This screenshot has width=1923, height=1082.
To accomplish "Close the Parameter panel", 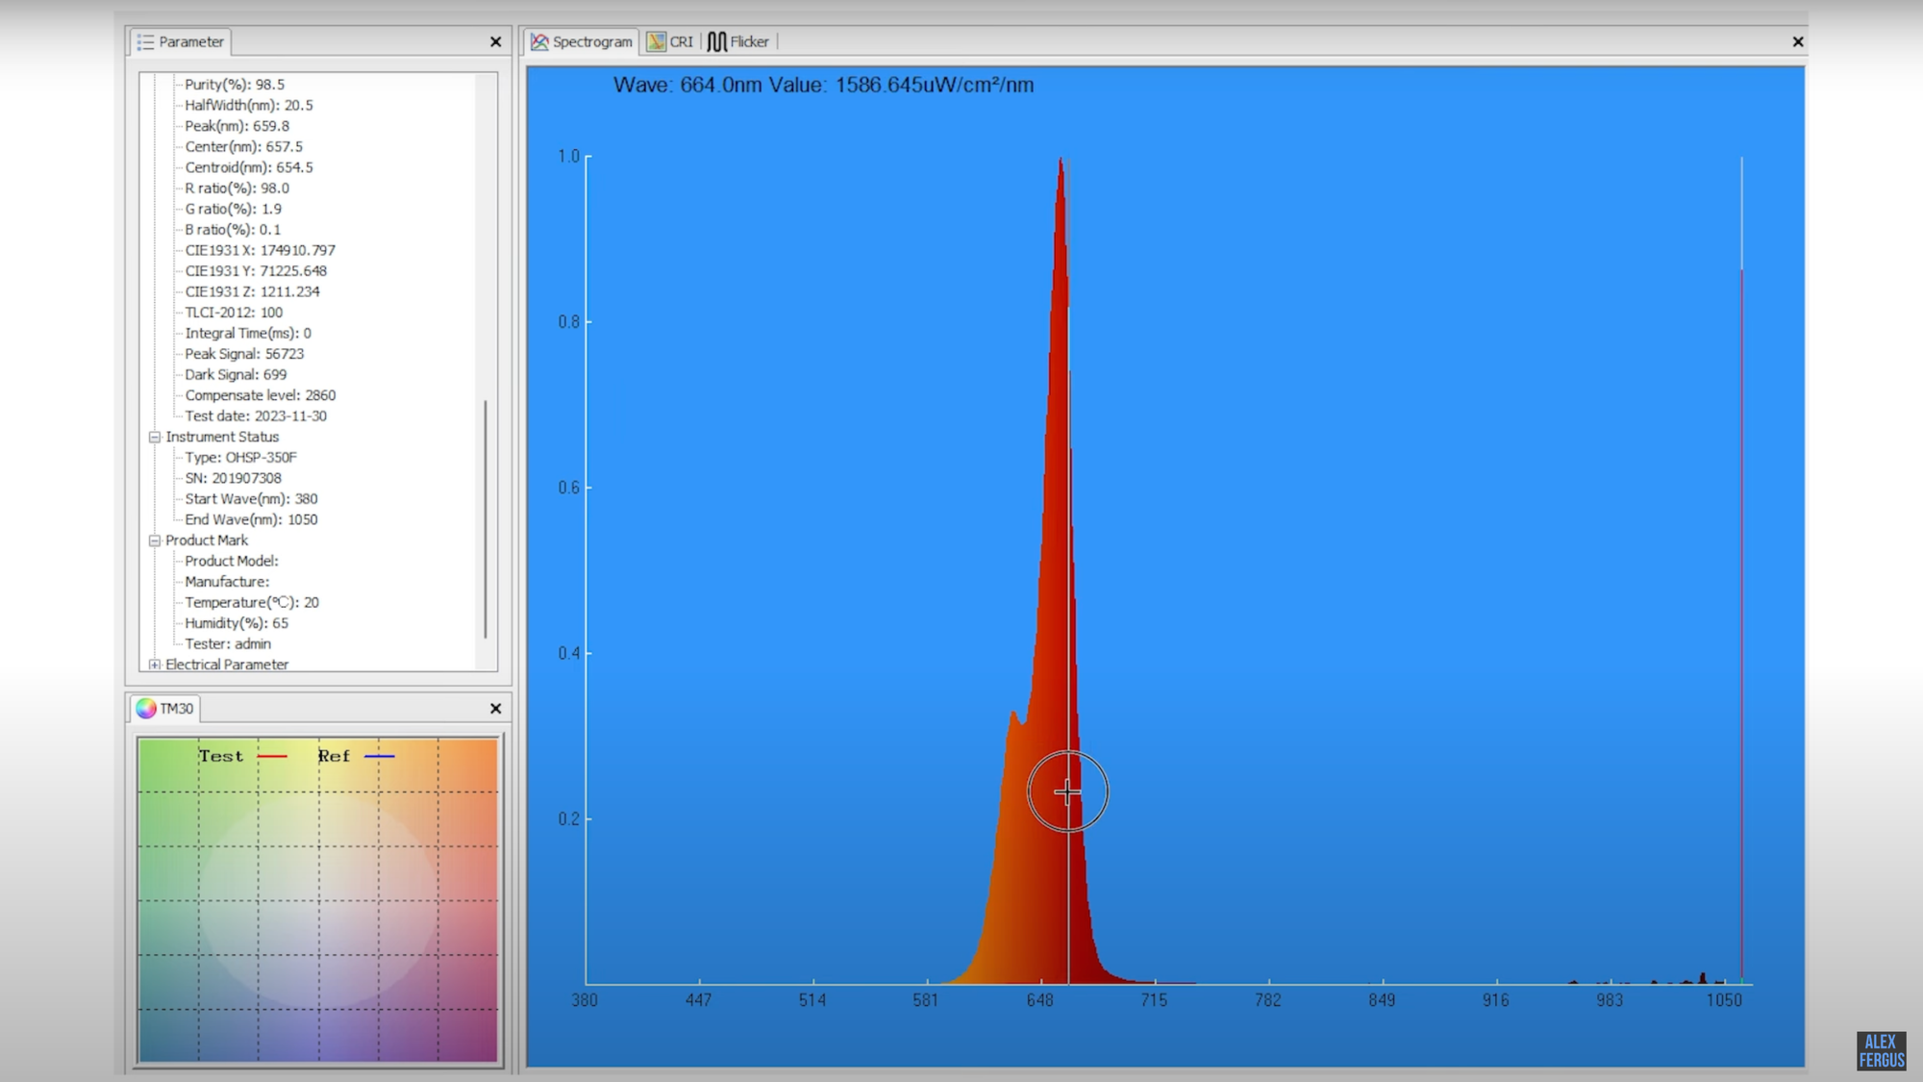I will point(495,41).
